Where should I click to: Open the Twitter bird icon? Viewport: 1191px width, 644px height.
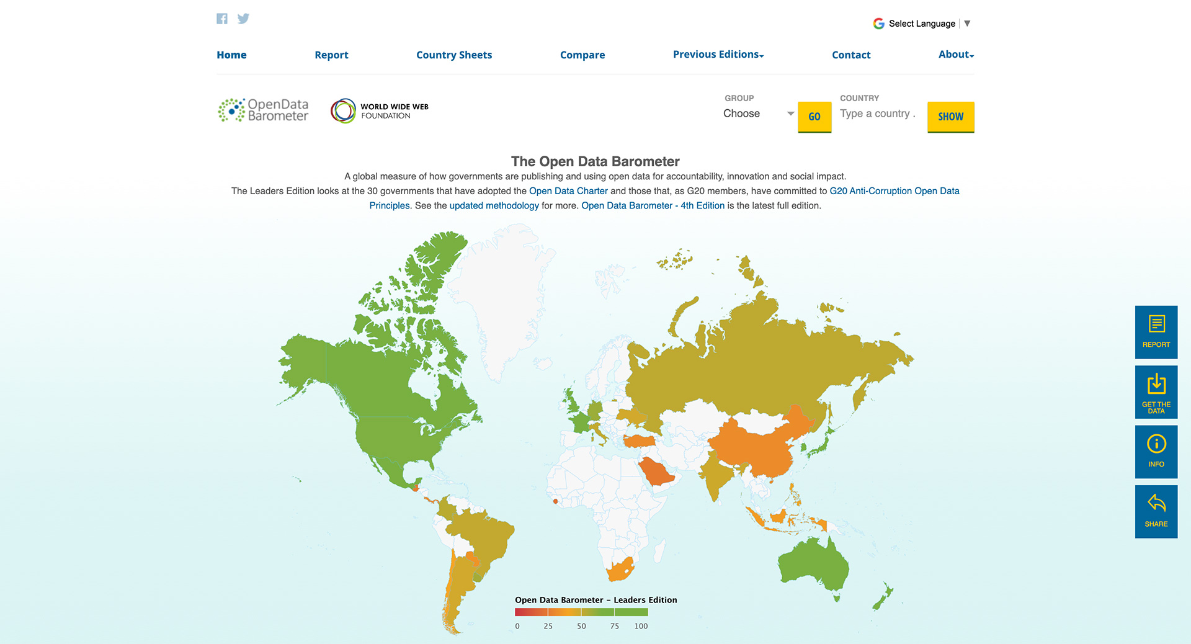[243, 19]
